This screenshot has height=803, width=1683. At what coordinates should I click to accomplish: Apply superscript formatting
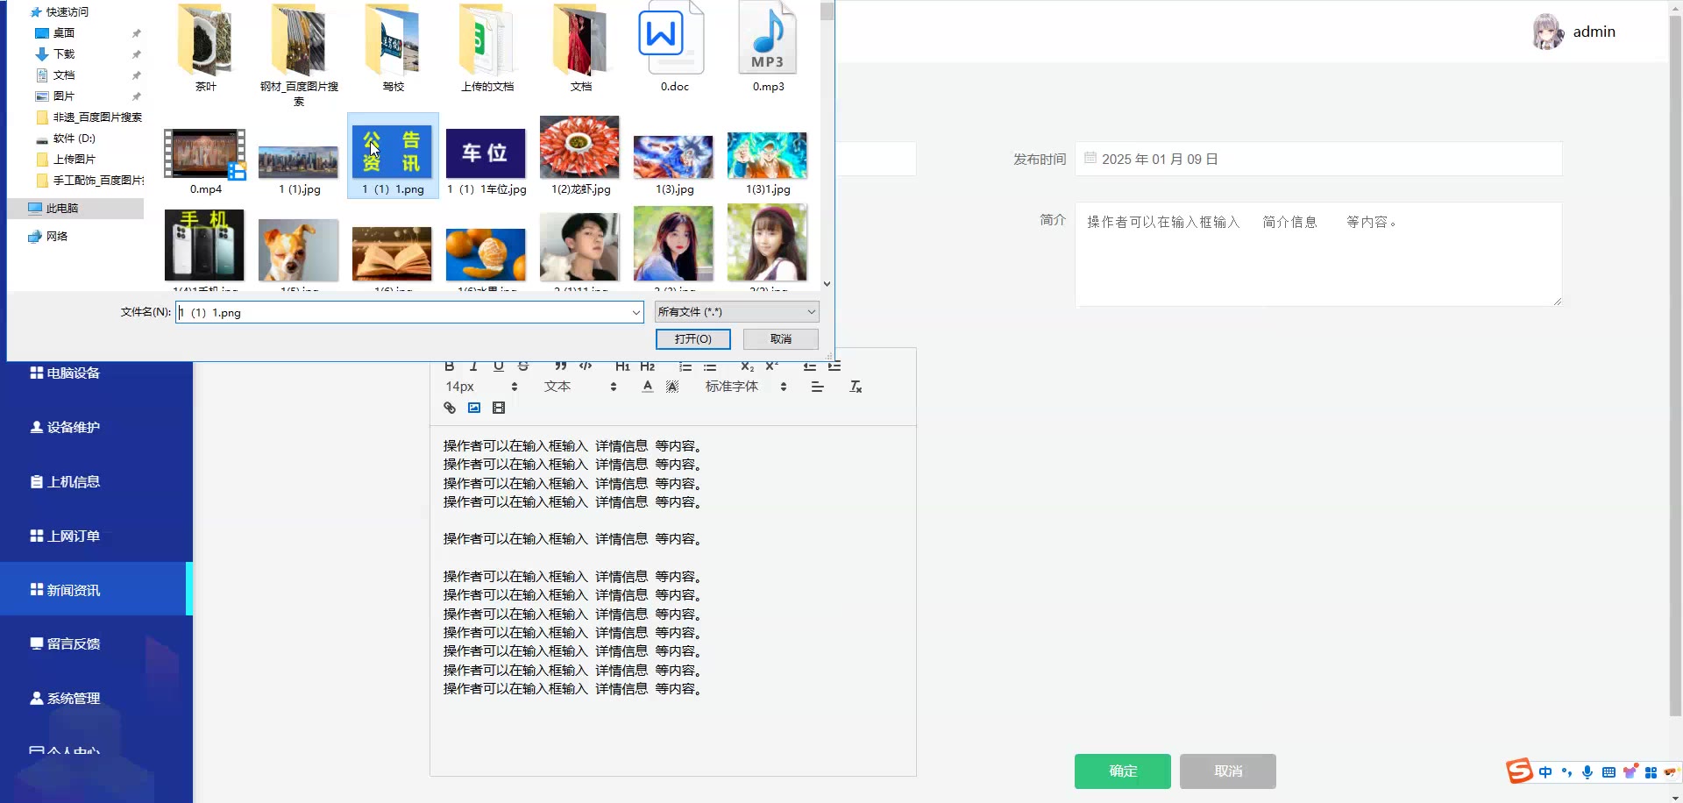point(771,366)
